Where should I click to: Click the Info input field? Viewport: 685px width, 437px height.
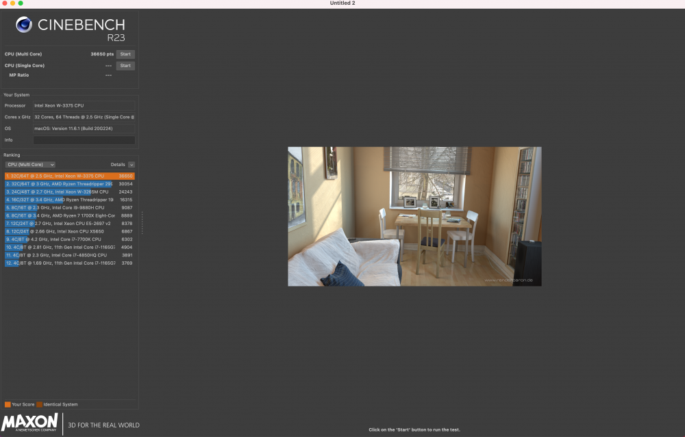(84, 140)
